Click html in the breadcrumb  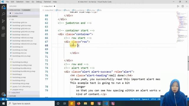pyautogui.click(x=58, y=10)
